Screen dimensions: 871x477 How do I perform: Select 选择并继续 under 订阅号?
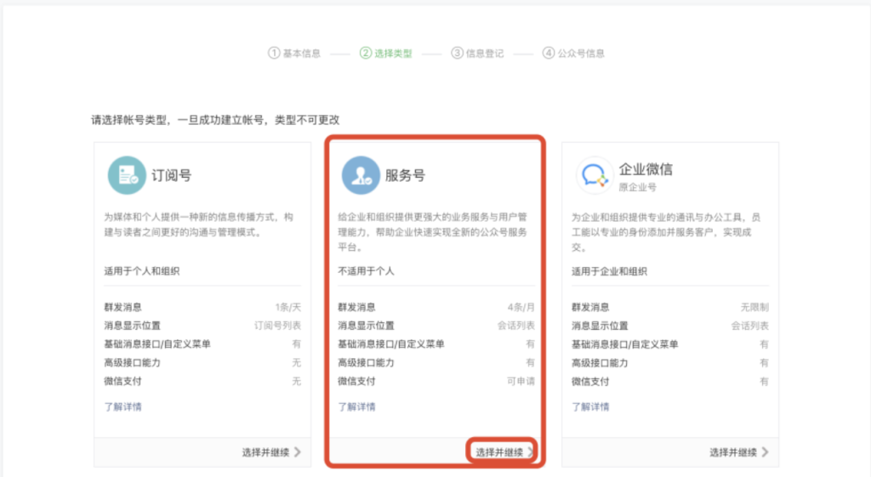click(x=265, y=452)
